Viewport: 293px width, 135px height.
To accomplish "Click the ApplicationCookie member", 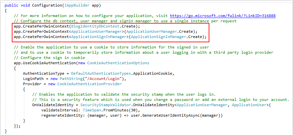I will (x=153, y=73).
